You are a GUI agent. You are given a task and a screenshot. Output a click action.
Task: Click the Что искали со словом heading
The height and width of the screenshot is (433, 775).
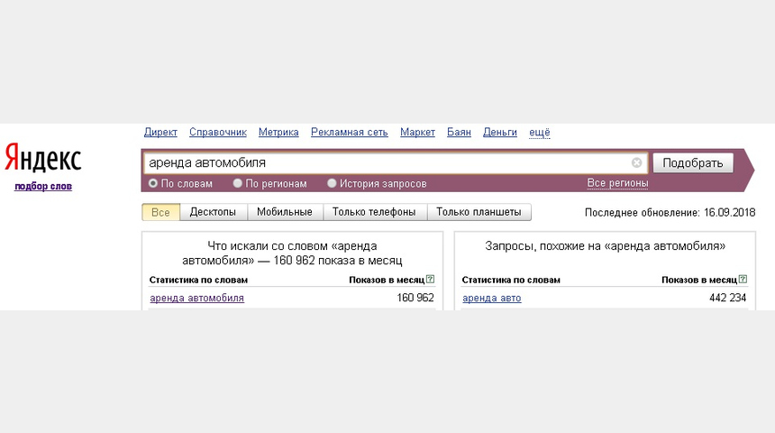click(x=292, y=253)
